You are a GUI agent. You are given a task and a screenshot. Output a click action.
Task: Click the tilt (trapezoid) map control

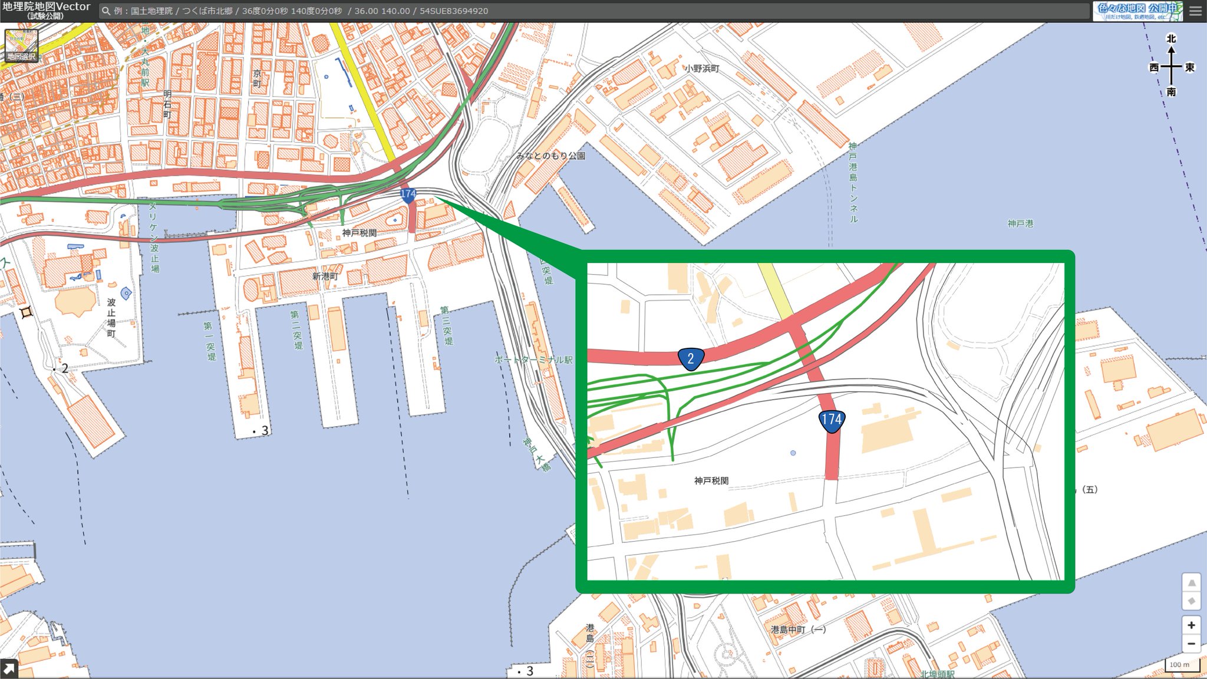(x=1191, y=582)
